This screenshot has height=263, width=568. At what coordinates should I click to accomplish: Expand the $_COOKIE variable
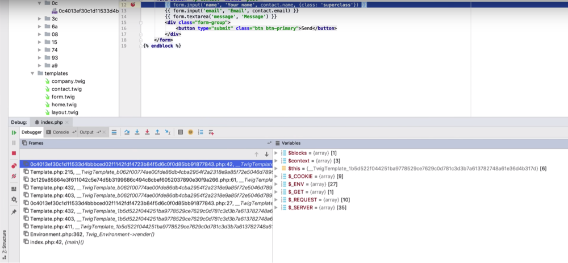pos(277,177)
